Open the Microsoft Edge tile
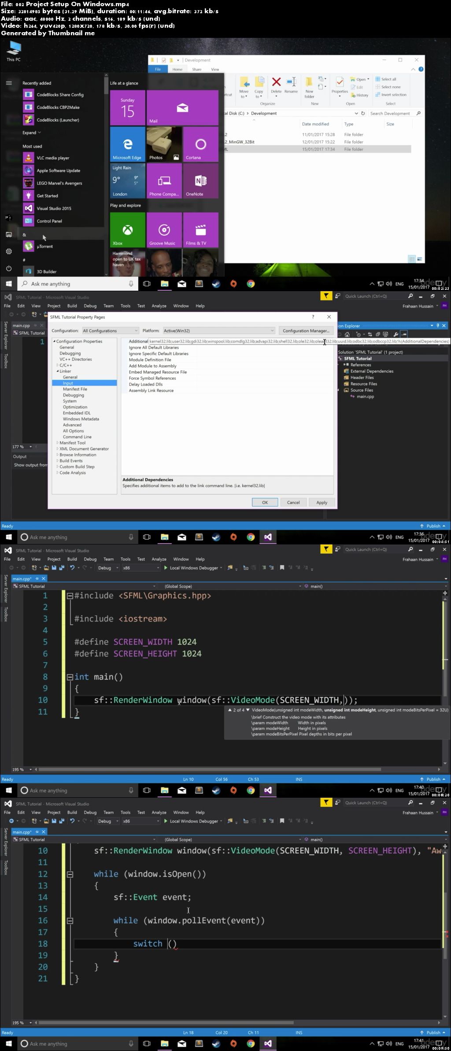This screenshot has height=1051, width=451. (127, 144)
